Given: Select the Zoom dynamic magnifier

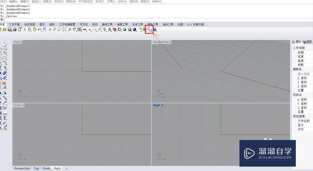Looking at the screenshot, I should coord(54,29).
